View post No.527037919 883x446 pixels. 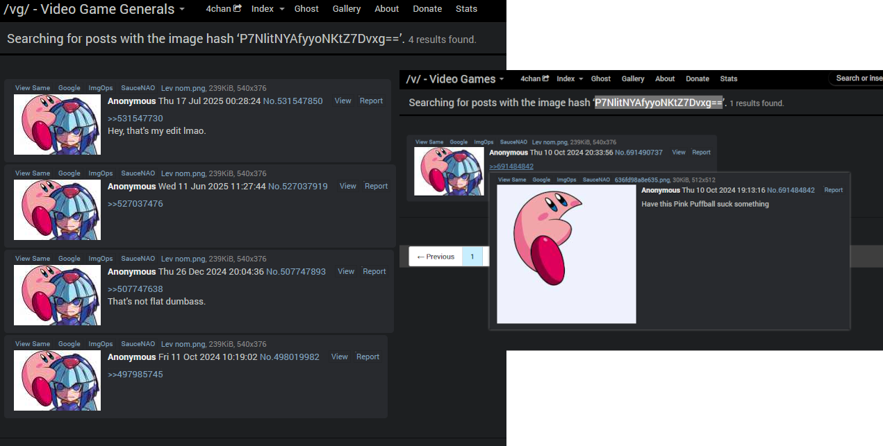tap(348, 187)
